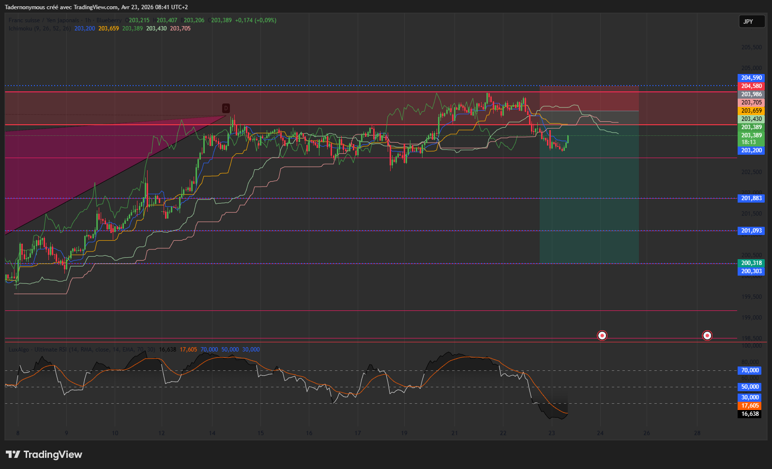This screenshot has width=772, height=469.
Task: Click the snapshot header text with date Avr 23, 2026
Action: point(96,7)
